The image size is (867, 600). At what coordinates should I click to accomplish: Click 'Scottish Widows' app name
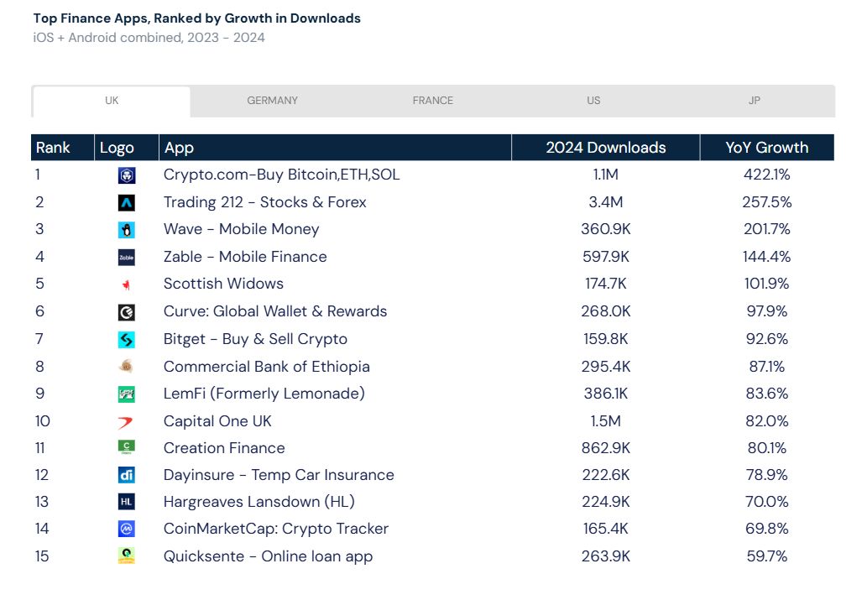pos(223,284)
